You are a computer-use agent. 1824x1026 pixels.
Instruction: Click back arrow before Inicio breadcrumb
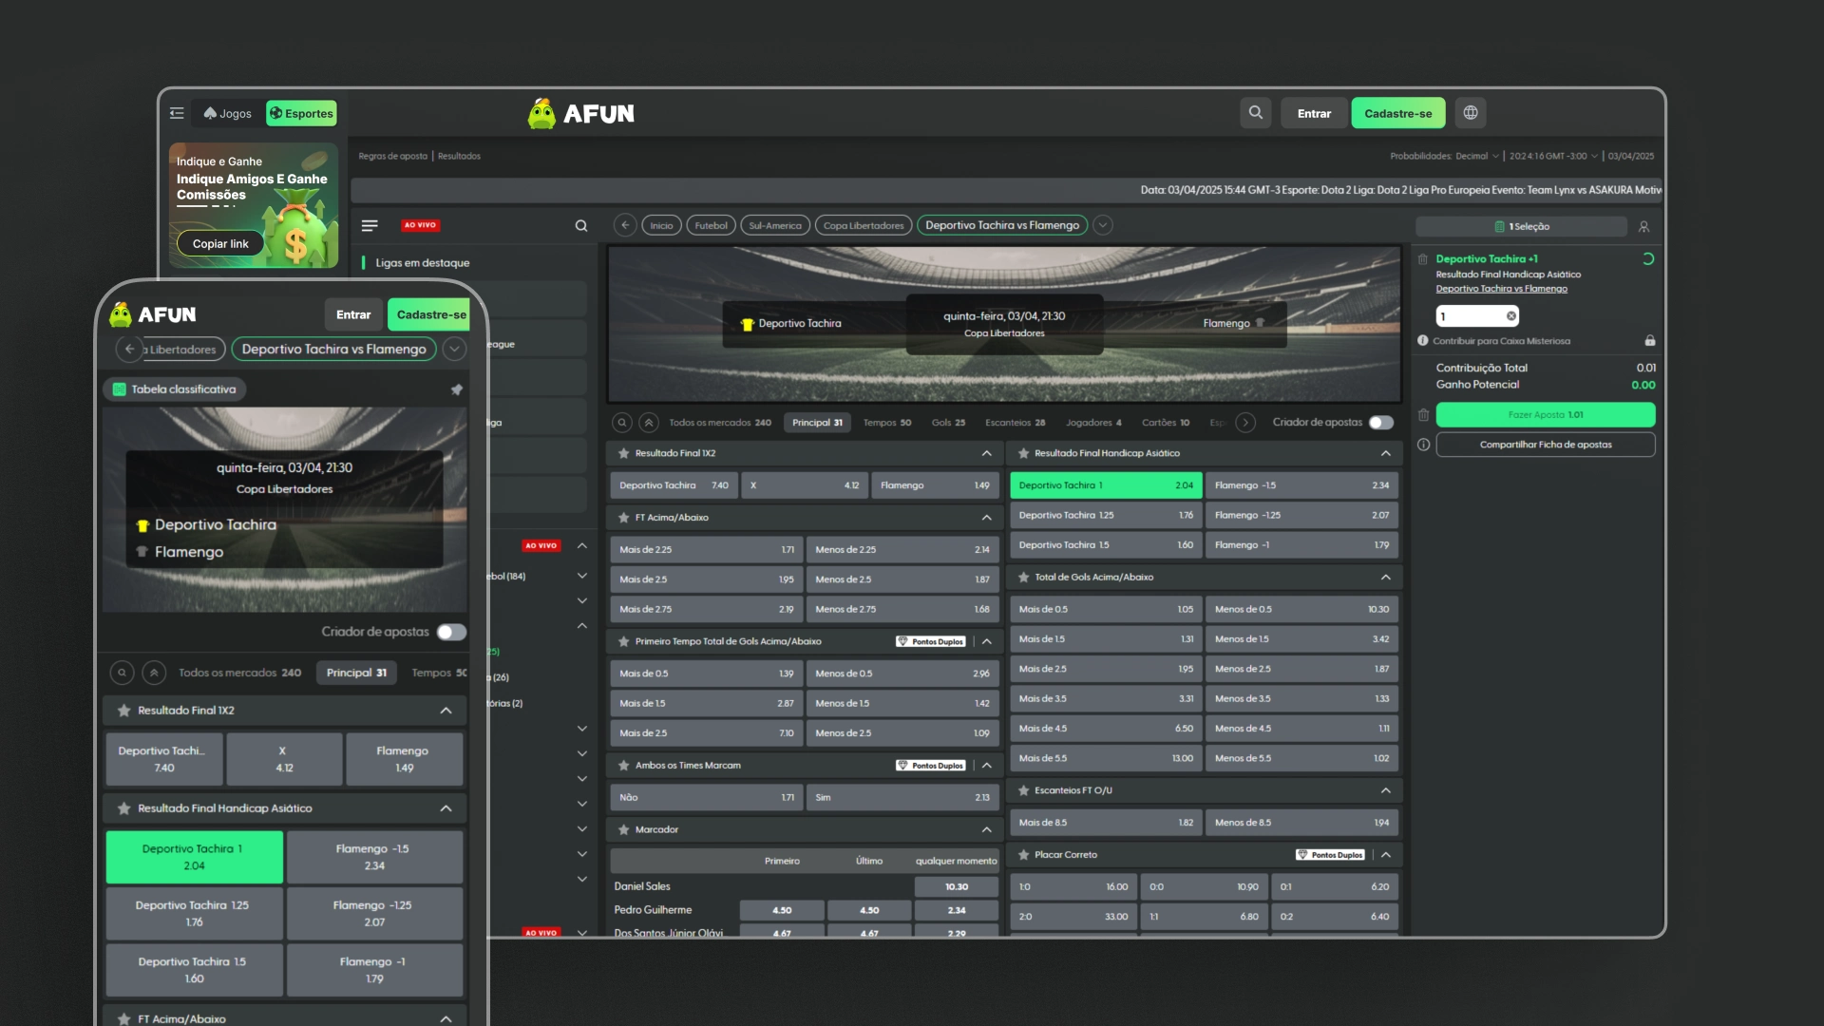click(x=624, y=225)
